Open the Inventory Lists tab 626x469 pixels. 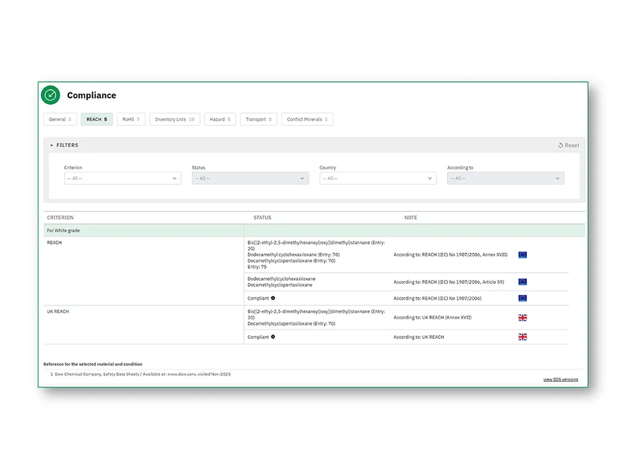point(174,119)
